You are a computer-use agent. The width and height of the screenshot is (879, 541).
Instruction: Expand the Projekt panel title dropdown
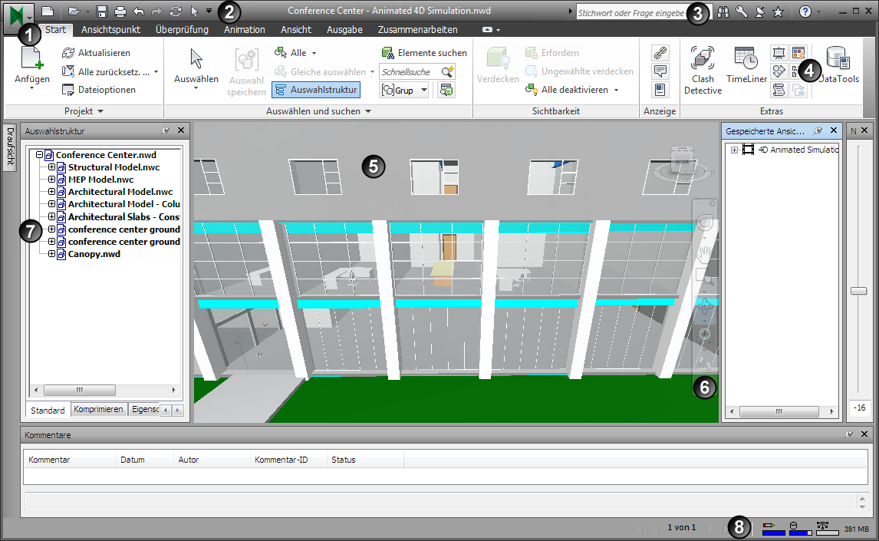coord(100,111)
